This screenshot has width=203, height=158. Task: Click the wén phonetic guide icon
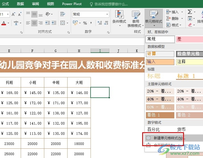[16, 23]
